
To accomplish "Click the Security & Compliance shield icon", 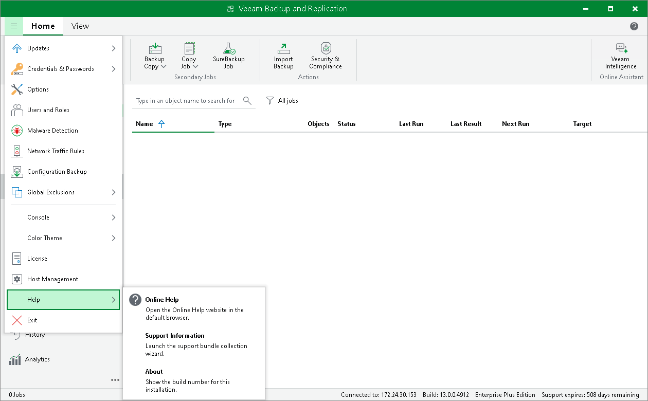I will point(326,48).
